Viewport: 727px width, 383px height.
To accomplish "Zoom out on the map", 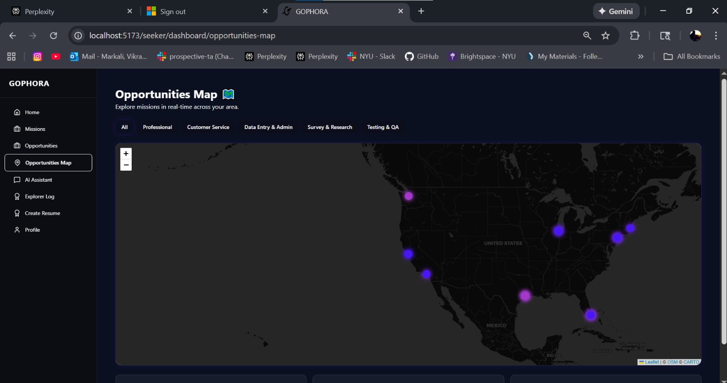I will 126,165.
